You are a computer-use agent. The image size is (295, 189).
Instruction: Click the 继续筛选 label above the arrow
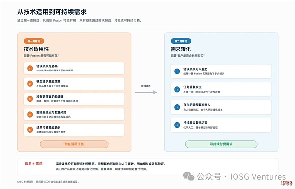[x=146, y=86]
